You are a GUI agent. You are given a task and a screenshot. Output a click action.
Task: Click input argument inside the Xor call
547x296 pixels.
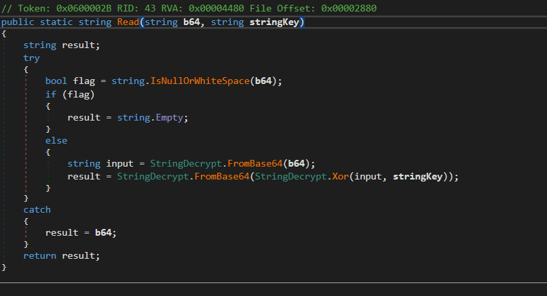368,177
